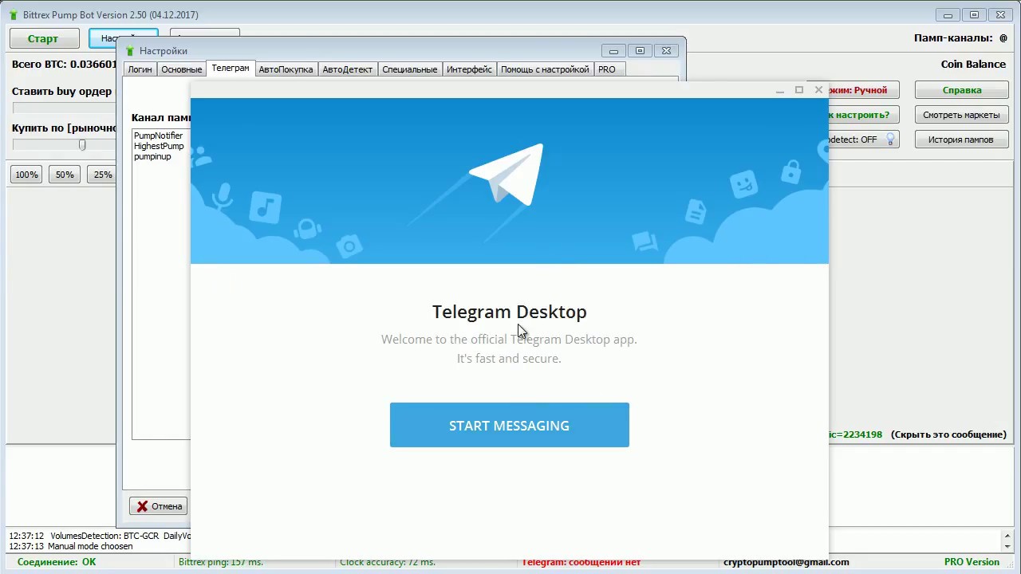The height and width of the screenshot is (574, 1021).
Task: Click the VolumesDetection: BTC-GCR log line
Action: point(99,536)
